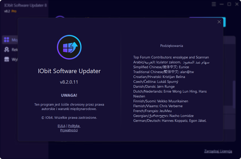This screenshot has height=159, width=241.
Task: Click the Danish/Dansk Jørn Runge line
Action: tap(154, 87)
